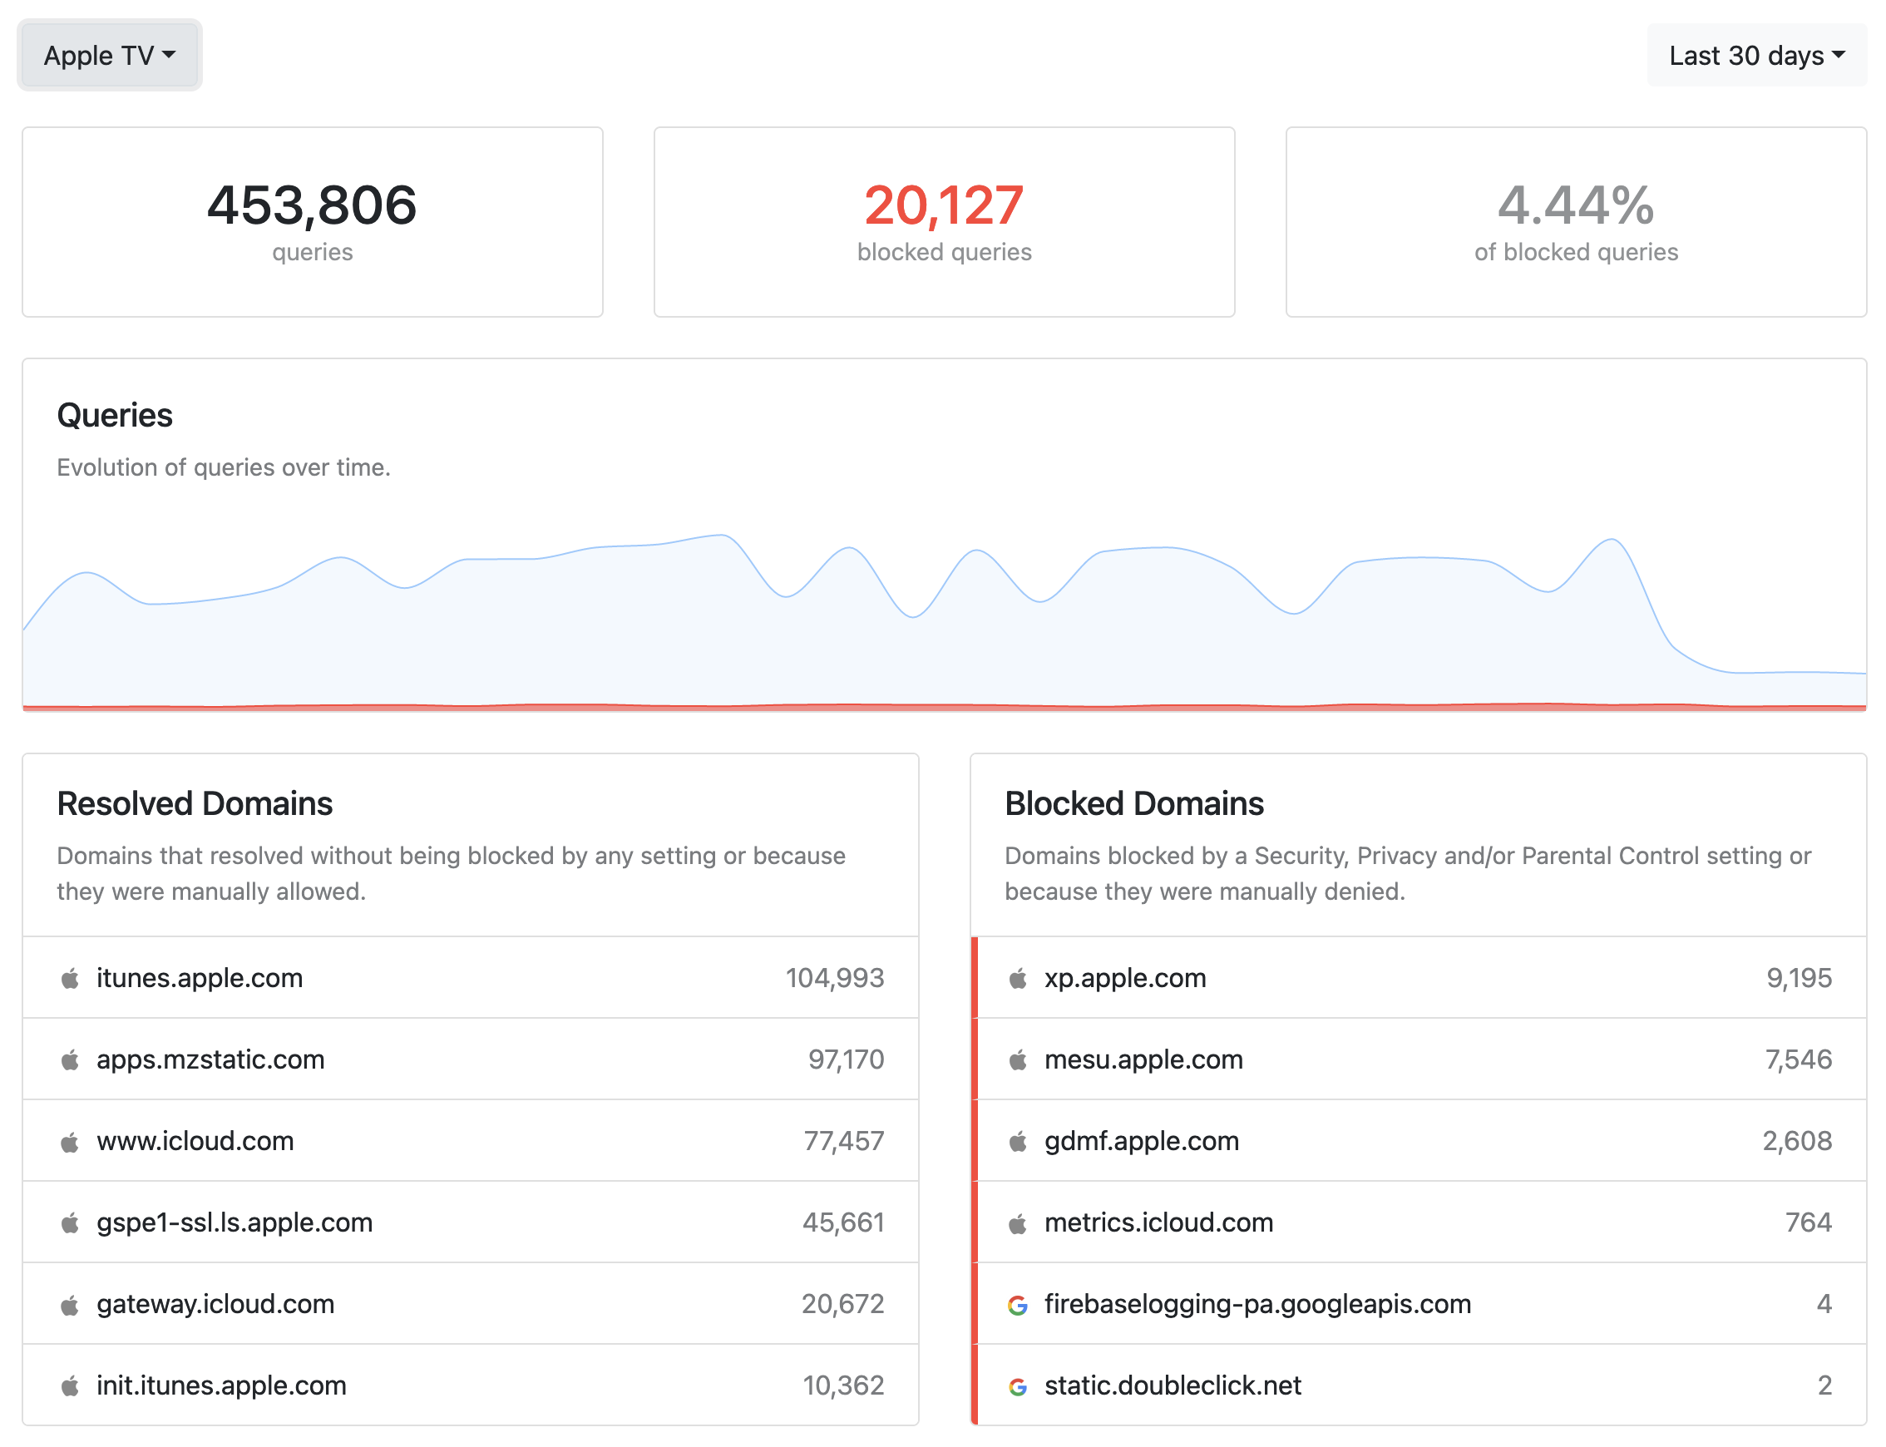This screenshot has width=1886, height=1447.
Task: Click the Apple icon next to www.icloud.com
Action: (x=70, y=1141)
